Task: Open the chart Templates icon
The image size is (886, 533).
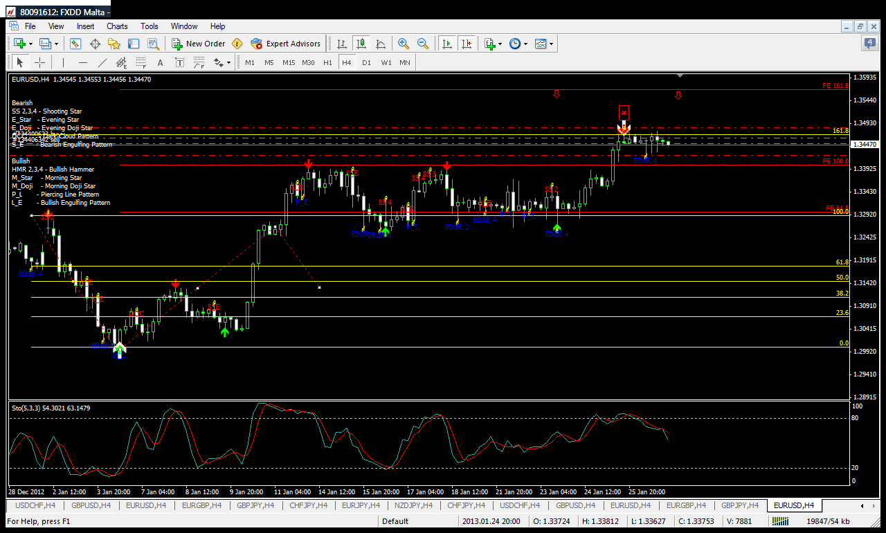Action: click(x=541, y=44)
